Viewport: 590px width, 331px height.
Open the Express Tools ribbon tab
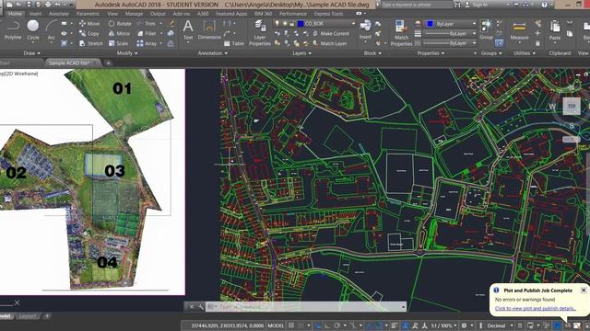(x=328, y=14)
